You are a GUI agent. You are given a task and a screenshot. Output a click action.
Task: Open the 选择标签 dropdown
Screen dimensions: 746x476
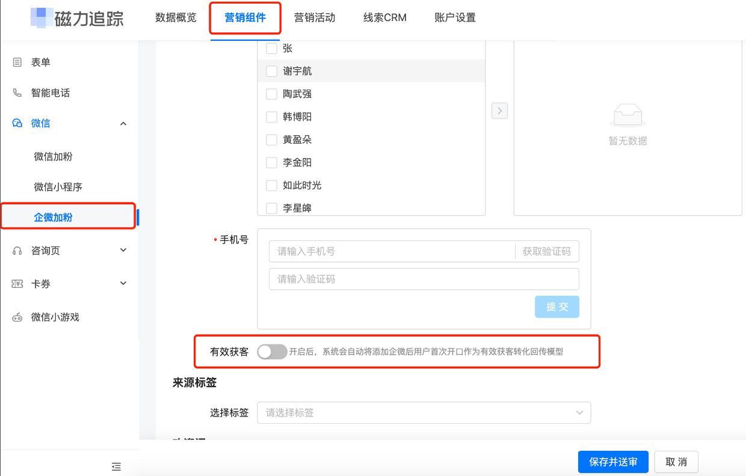424,413
